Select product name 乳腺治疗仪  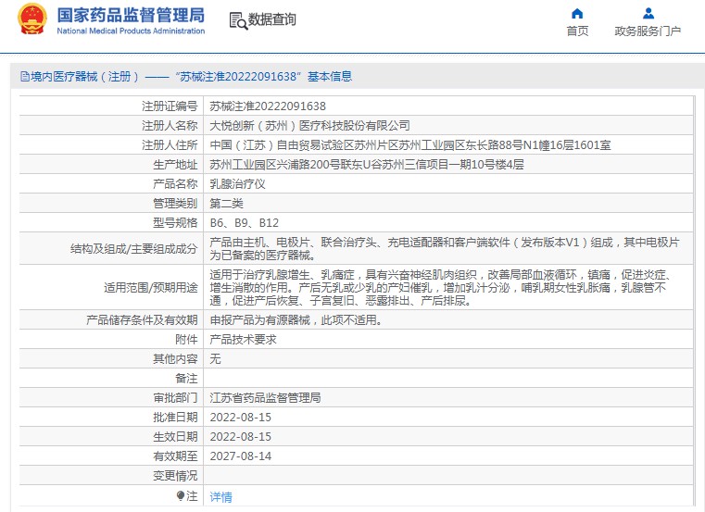pos(237,184)
